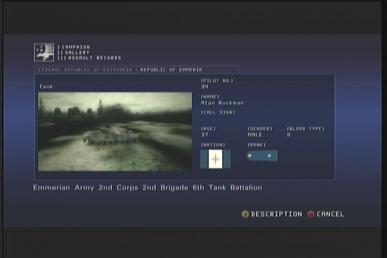Viewport: 387px width, 258px height.
Task: Click the [NAME] field label
Action: [x=210, y=97]
